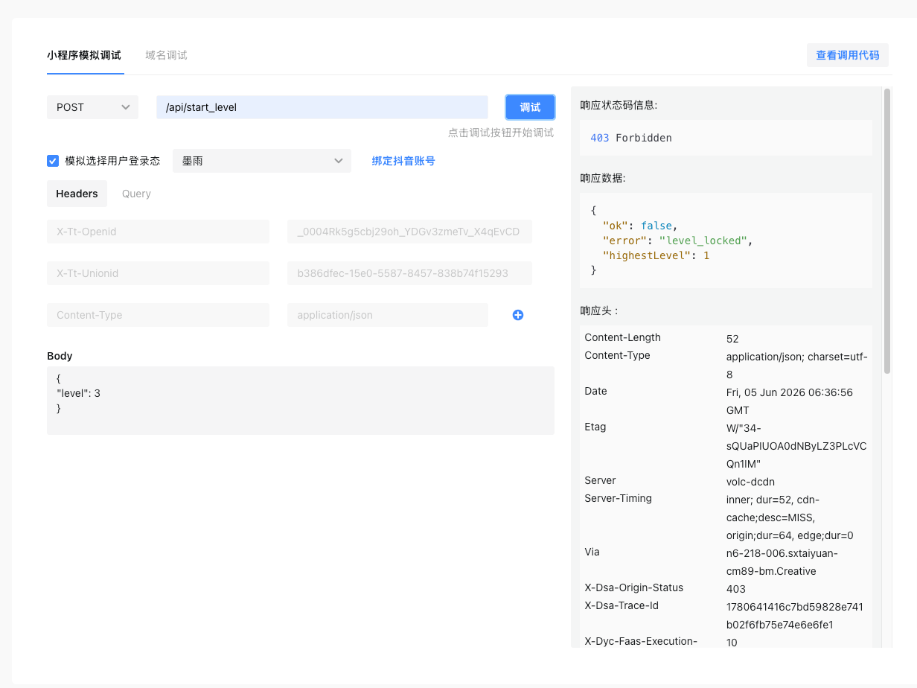Click the X-Tt-Unionid header name field
Screen dimensions: 917x688
click(x=158, y=273)
